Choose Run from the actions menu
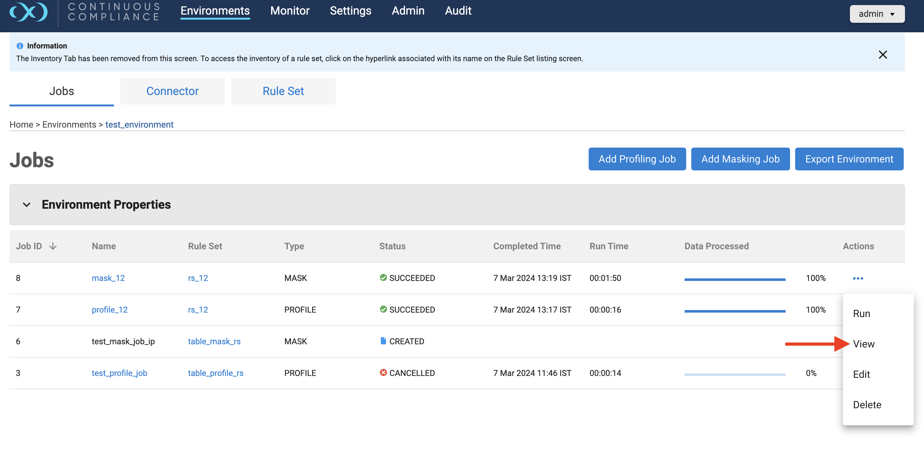 861,314
